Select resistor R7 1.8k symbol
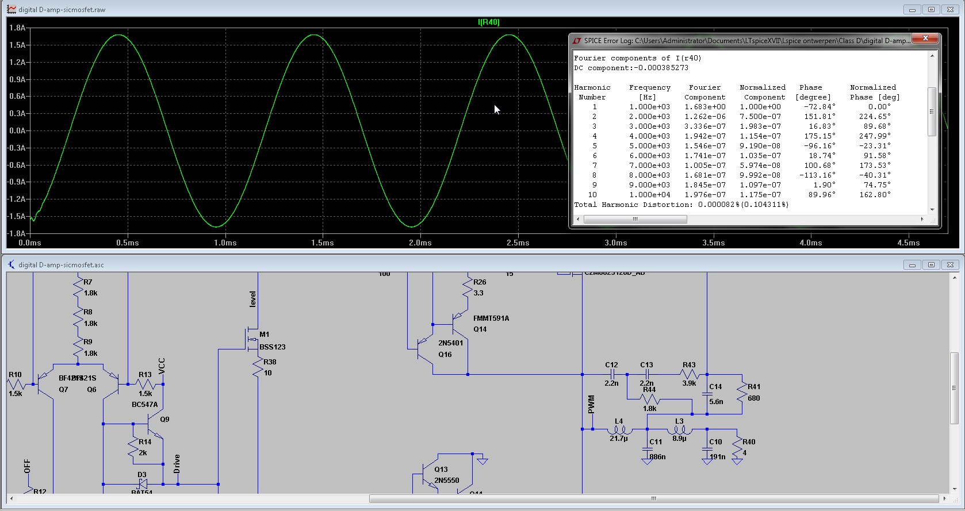 point(78,287)
